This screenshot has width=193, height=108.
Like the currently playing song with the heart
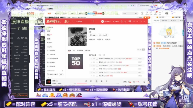coord(57,81)
